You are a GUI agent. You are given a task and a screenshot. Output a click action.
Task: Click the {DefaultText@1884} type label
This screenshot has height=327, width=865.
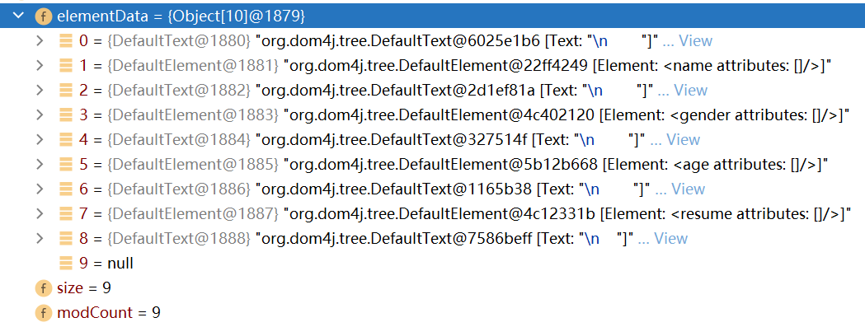[x=179, y=140]
